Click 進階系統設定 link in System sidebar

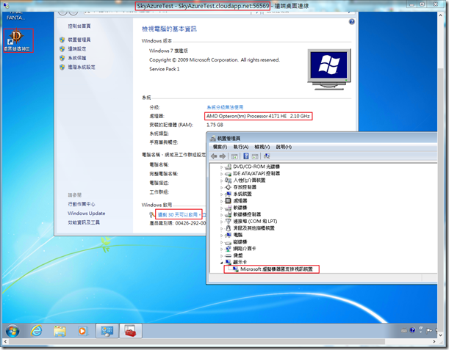(82, 68)
